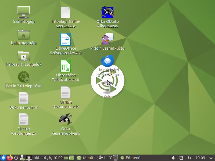
Task: Click the switch user panel icon
Action: 22,158
